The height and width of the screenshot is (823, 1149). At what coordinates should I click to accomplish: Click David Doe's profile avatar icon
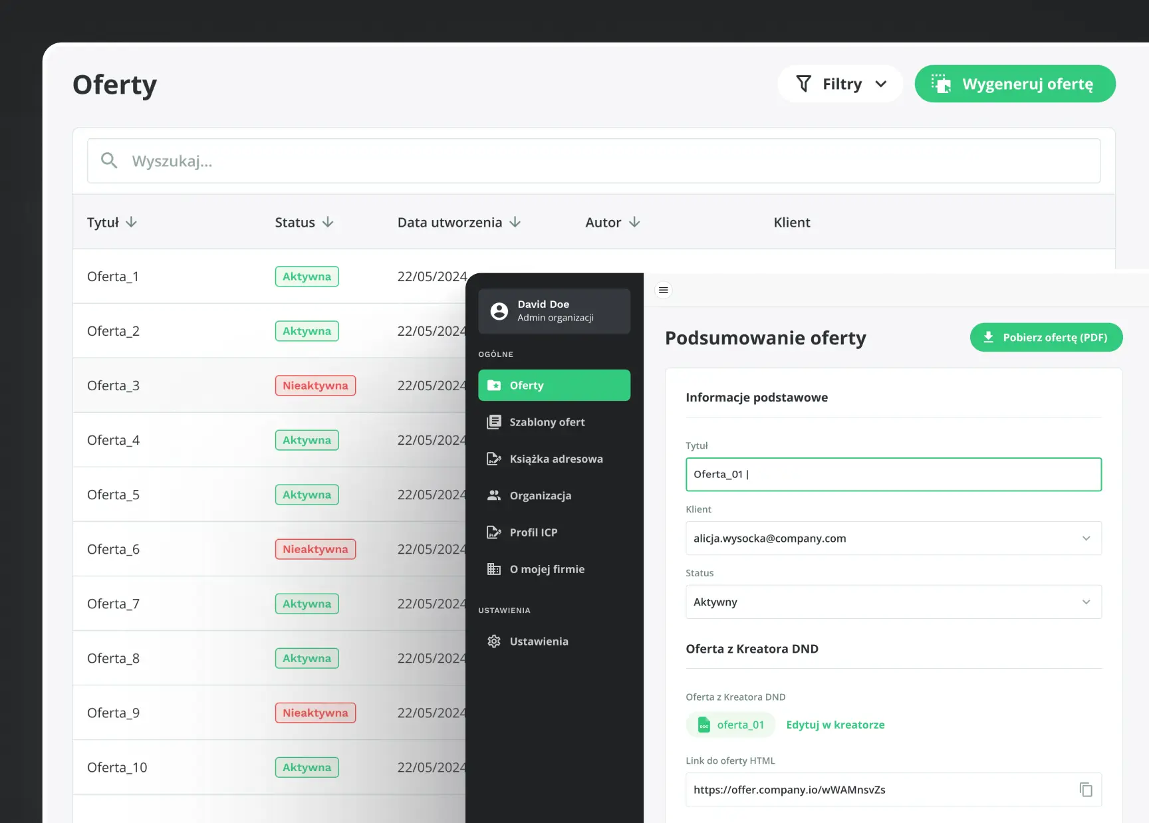(499, 311)
